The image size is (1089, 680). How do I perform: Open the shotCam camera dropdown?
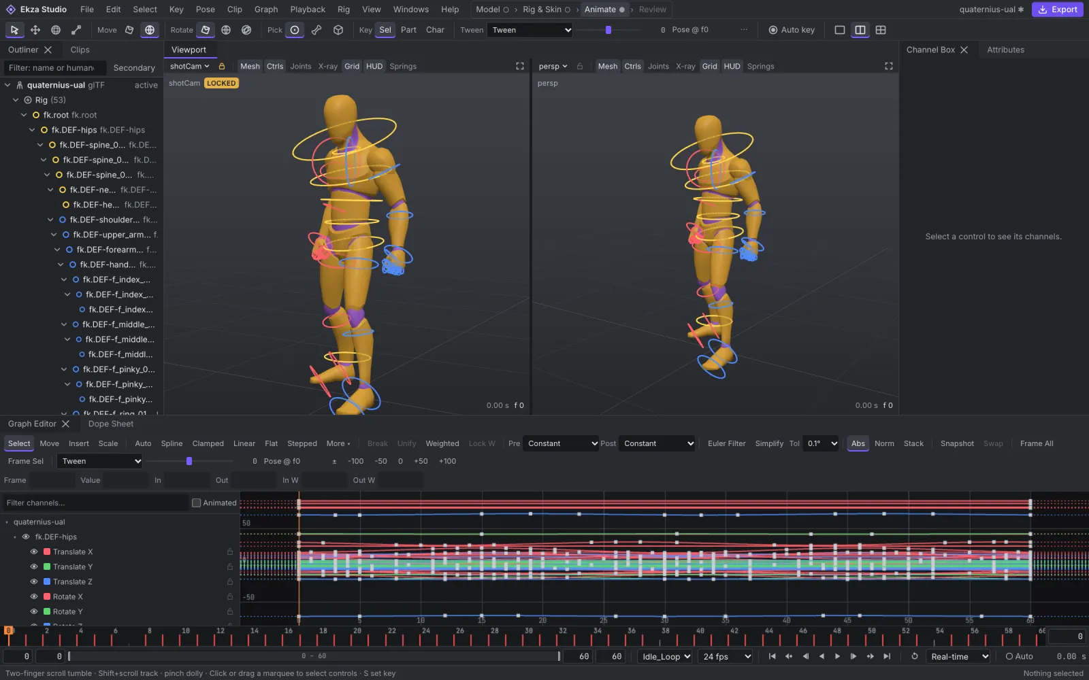(190, 66)
